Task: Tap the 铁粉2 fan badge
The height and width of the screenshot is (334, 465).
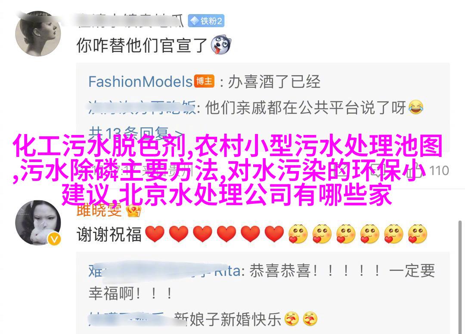Action: (x=206, y=21)
